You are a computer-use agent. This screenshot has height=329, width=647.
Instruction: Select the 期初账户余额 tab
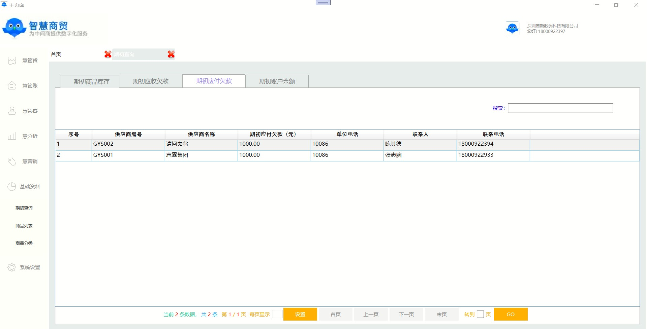tap(277, 81)
